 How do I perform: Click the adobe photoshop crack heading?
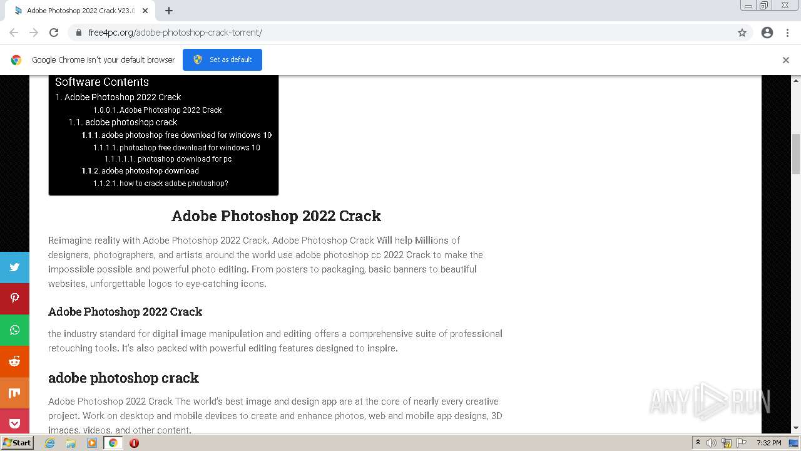[123, 378]
